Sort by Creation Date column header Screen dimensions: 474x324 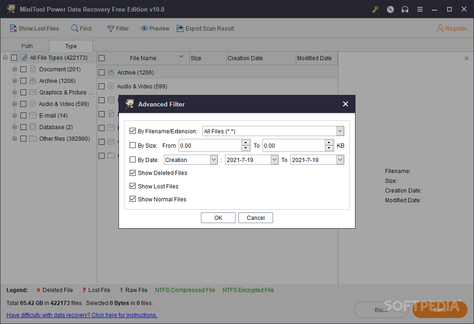261,58
